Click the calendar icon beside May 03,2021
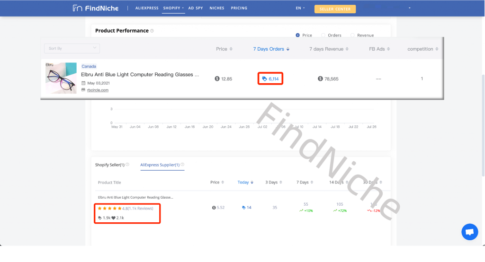The width and height of the screenshot is (485, 262). click(83, 83)
